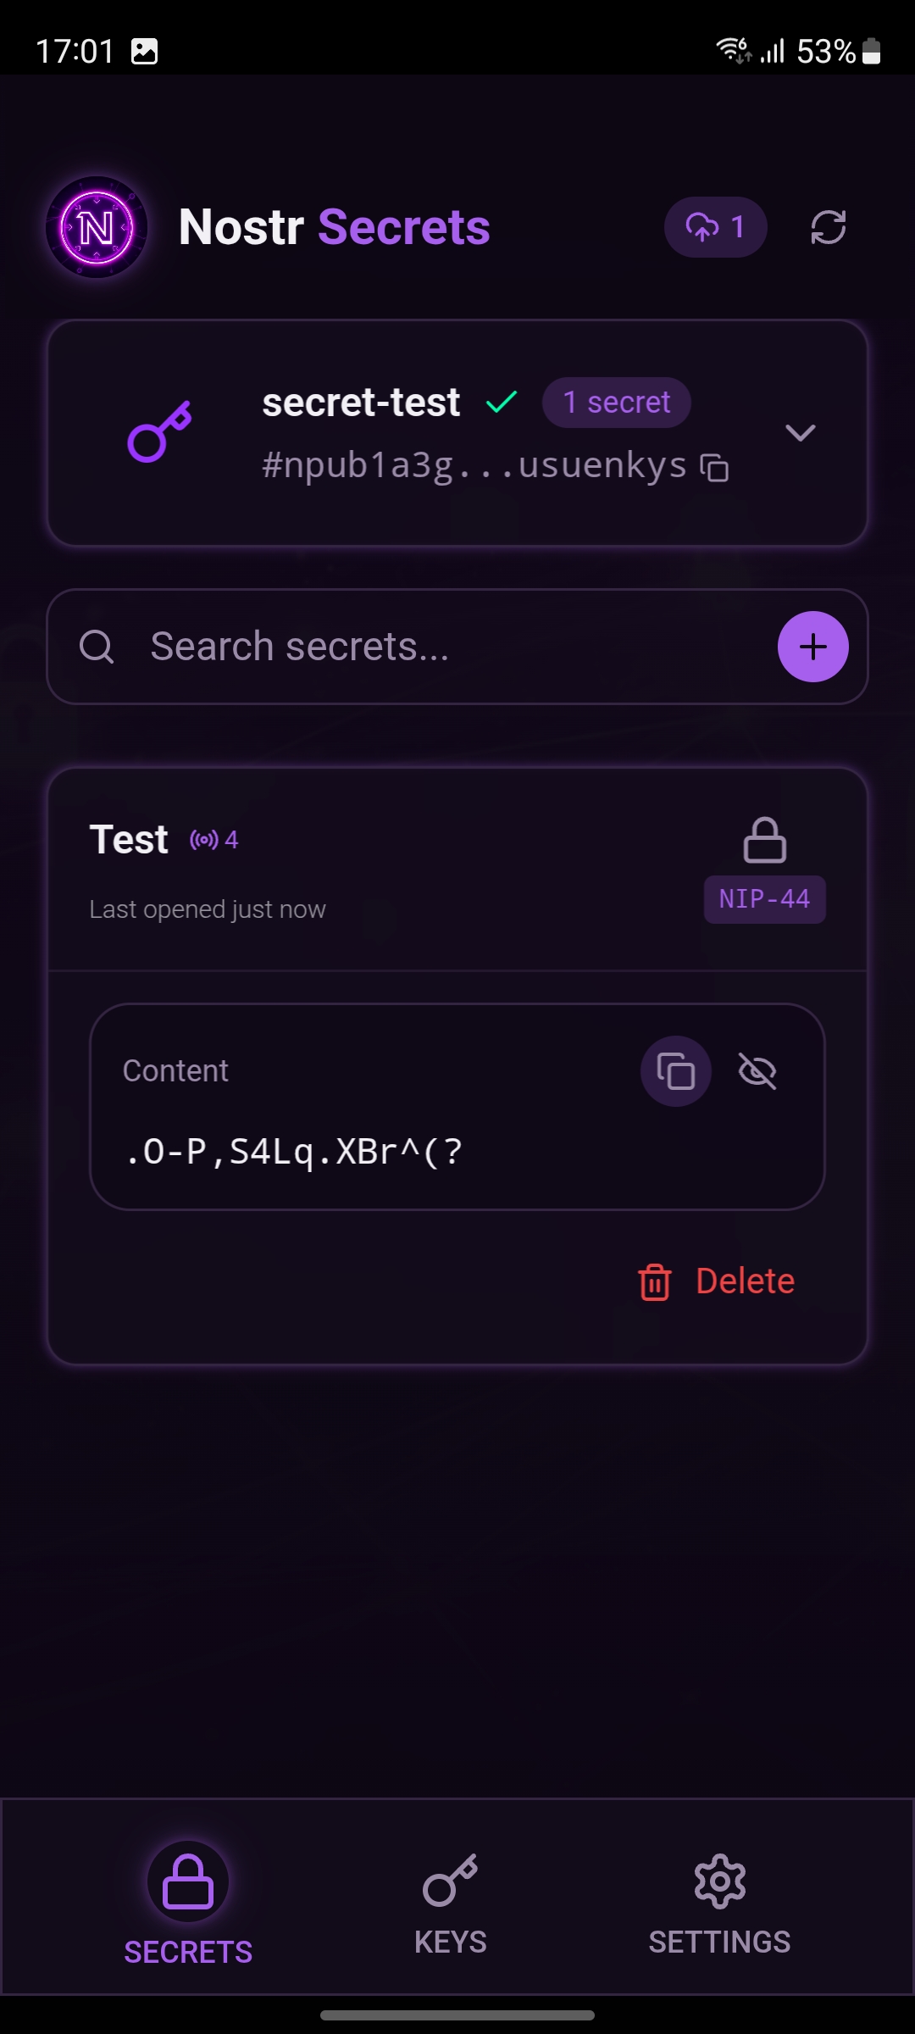The height and width of the screenshot is (2034, 915).
Task: Delete the Test secret
Action: coord(716,1281)
